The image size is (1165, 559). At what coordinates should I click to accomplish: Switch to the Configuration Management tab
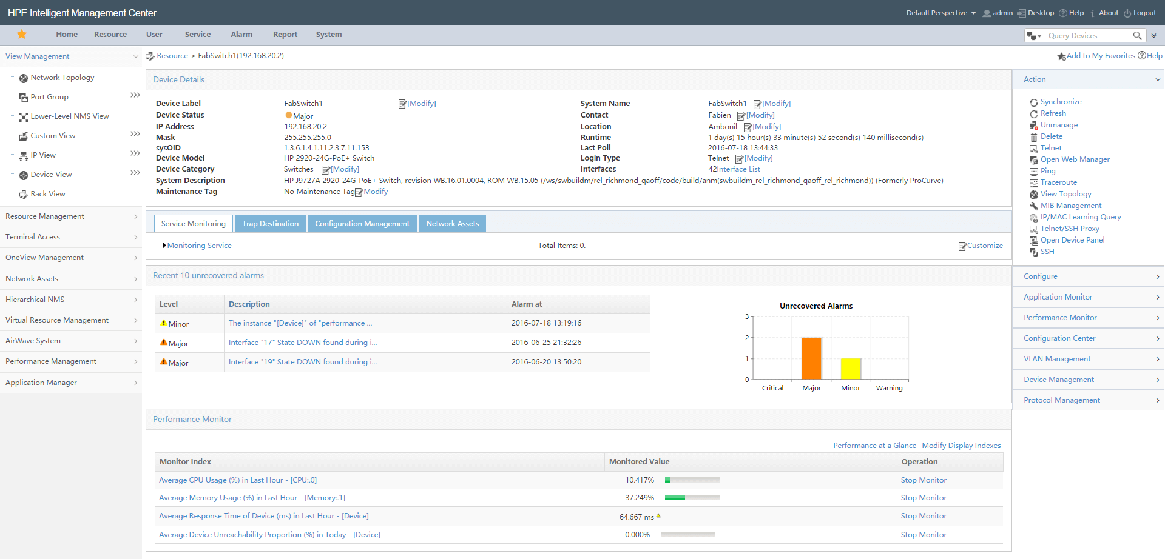tap(362, 224)
